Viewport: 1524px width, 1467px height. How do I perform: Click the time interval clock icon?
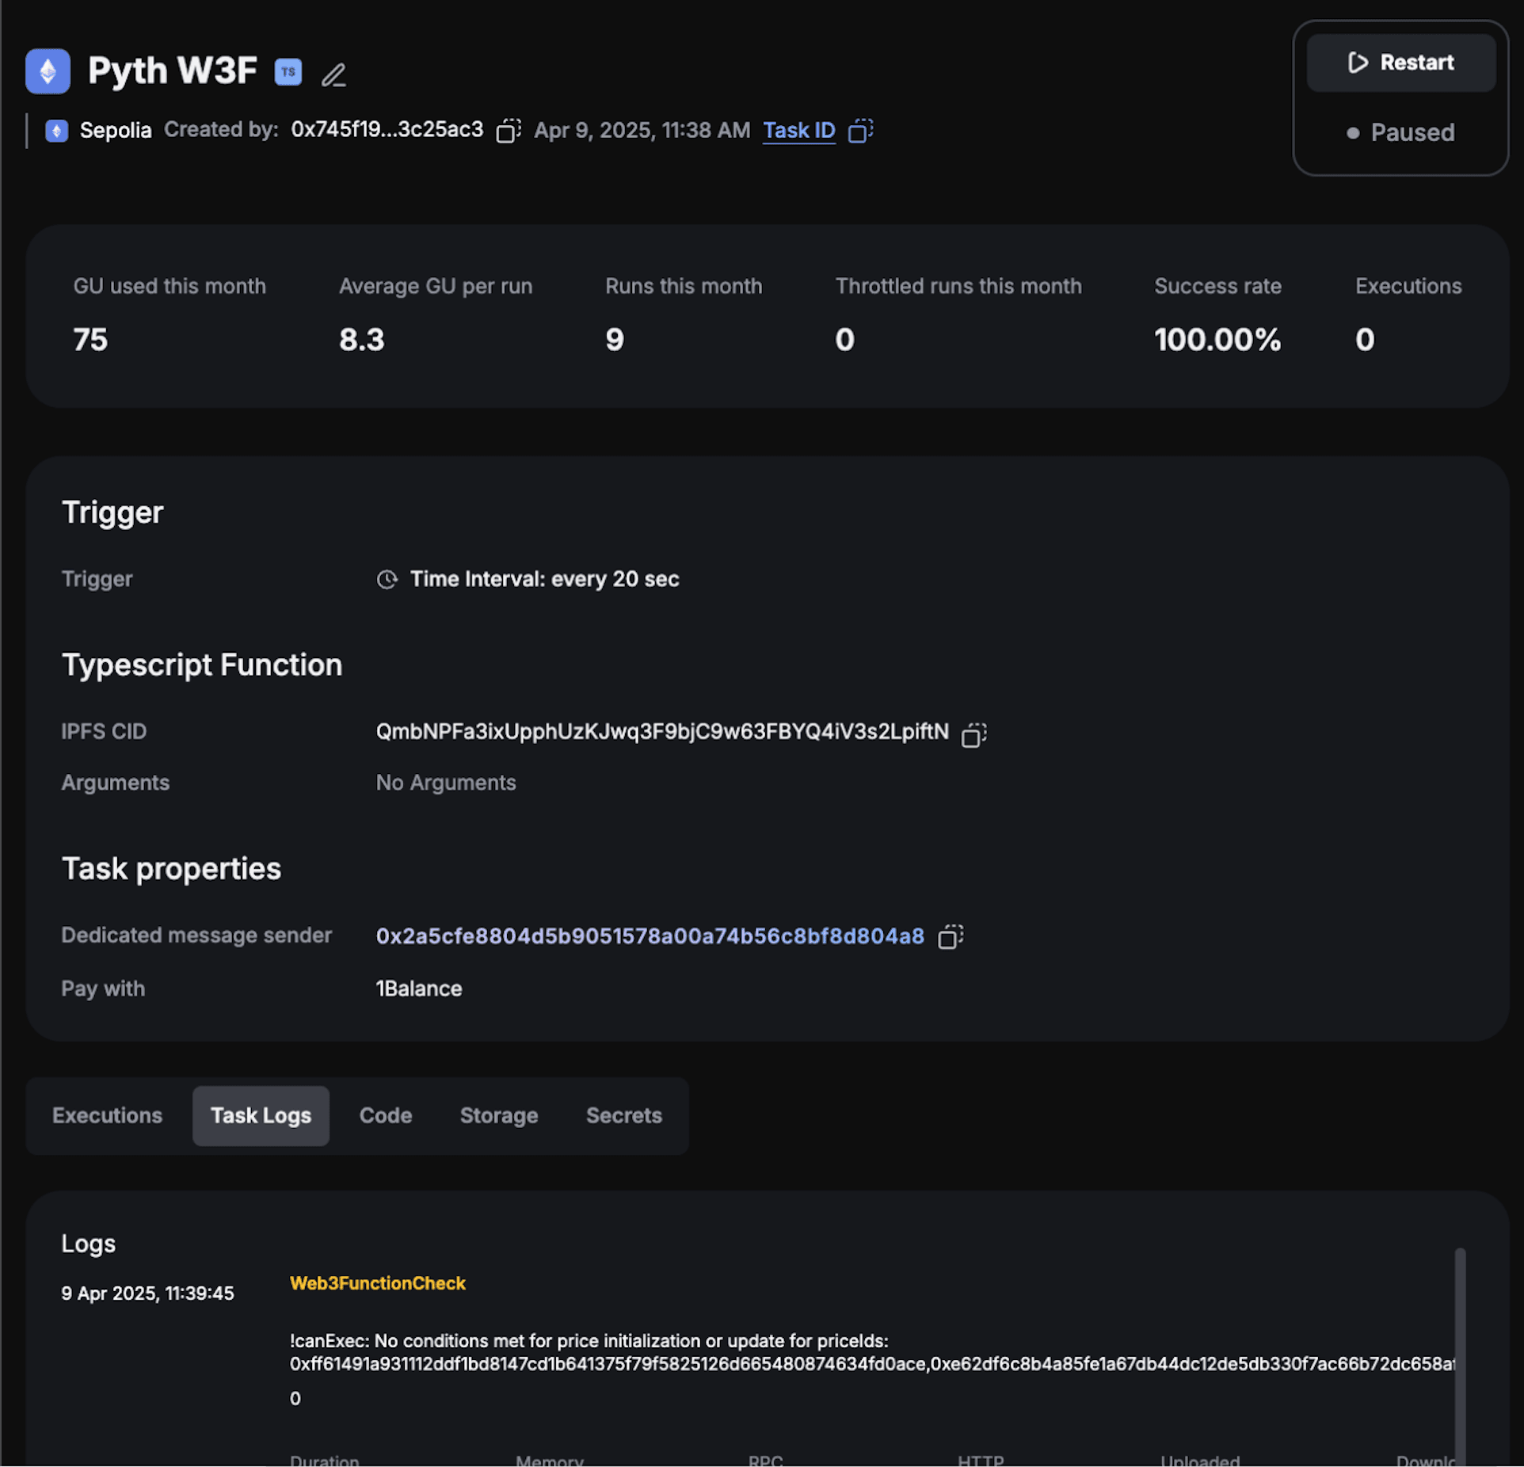click(387, 580)
